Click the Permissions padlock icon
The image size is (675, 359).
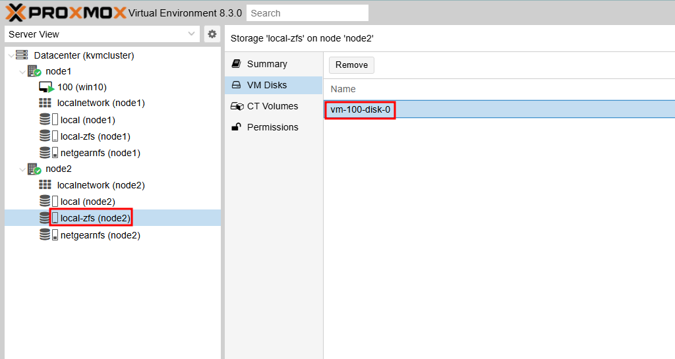[x=237, y=127]
